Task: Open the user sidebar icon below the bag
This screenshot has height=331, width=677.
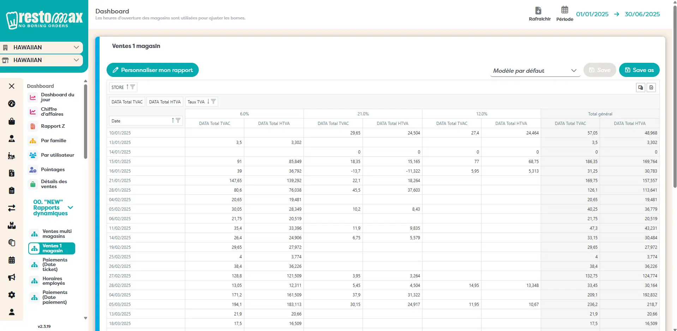Action: pyautogui.click(x=12, y=139)
